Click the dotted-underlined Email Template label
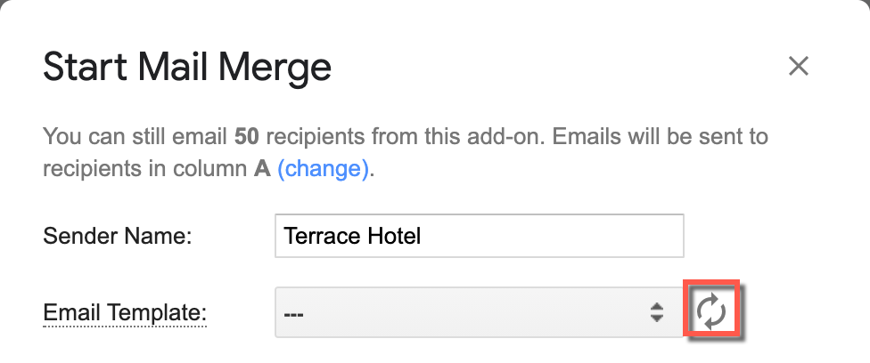 tap(125, 312)
